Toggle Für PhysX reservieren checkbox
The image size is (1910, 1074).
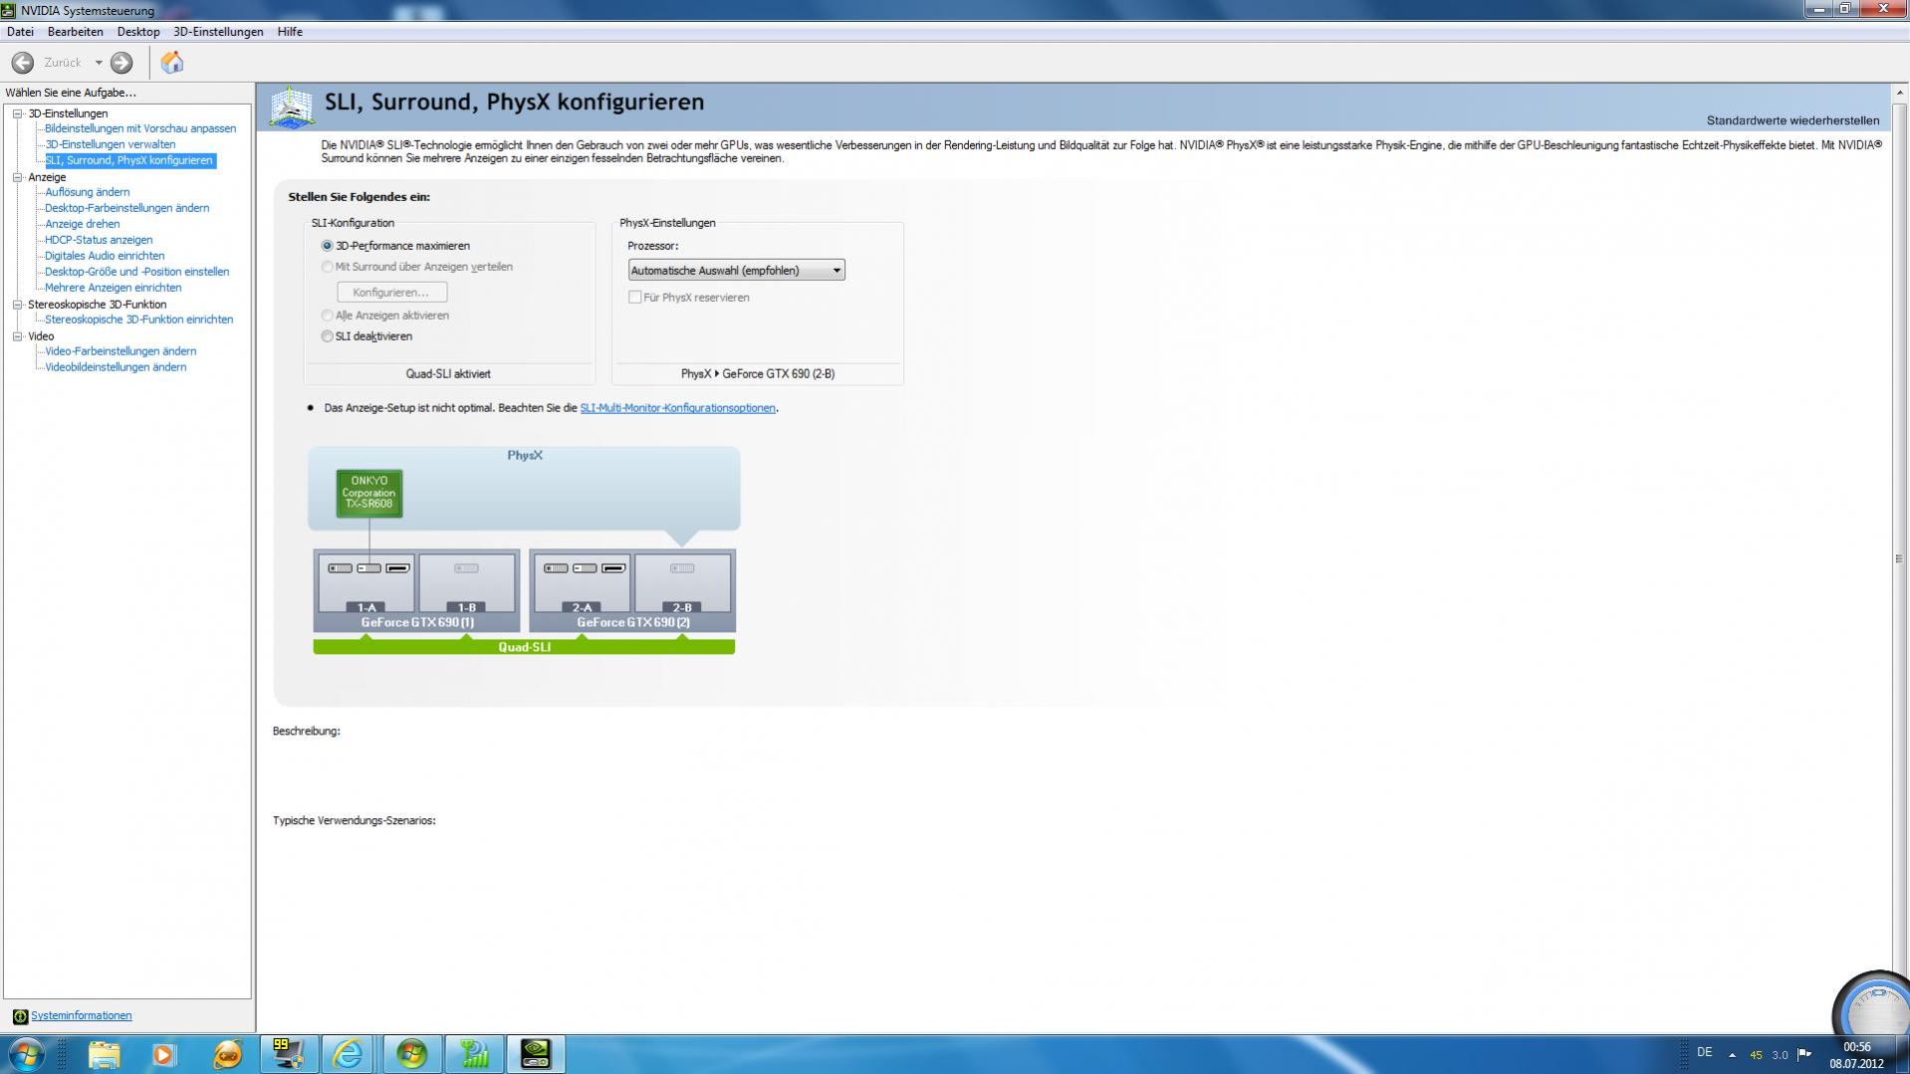click(x=634, y=298)
